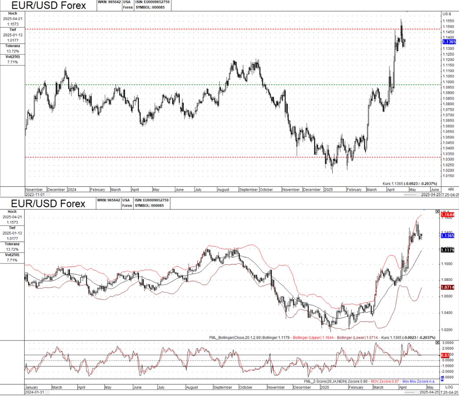Click the Tief 1.0177 value in lower chart
Image resolution: width=459 pixels, height=396 pixels.
click(x=12, y=238)
